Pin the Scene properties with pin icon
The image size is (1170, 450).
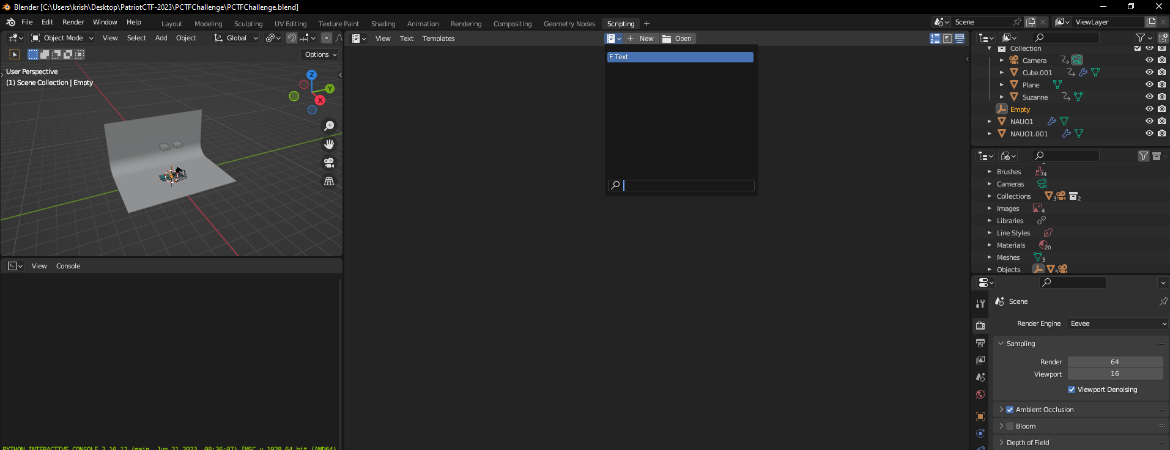pos(1163,301)
